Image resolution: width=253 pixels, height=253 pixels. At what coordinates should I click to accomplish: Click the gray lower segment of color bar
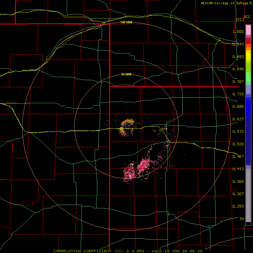pyautogui.click(x=248, y=195)
